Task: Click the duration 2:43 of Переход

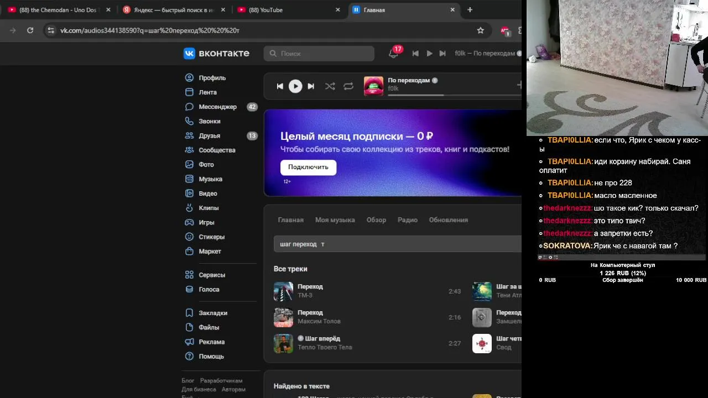Action: coord(455,291)
